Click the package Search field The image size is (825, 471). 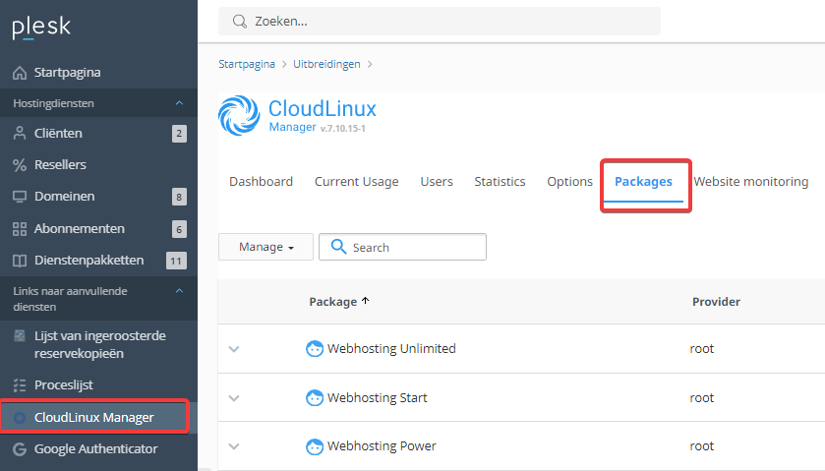(402, 247)
